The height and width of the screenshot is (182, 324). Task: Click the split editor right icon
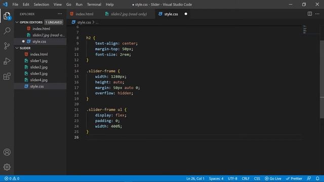[309, 14]
